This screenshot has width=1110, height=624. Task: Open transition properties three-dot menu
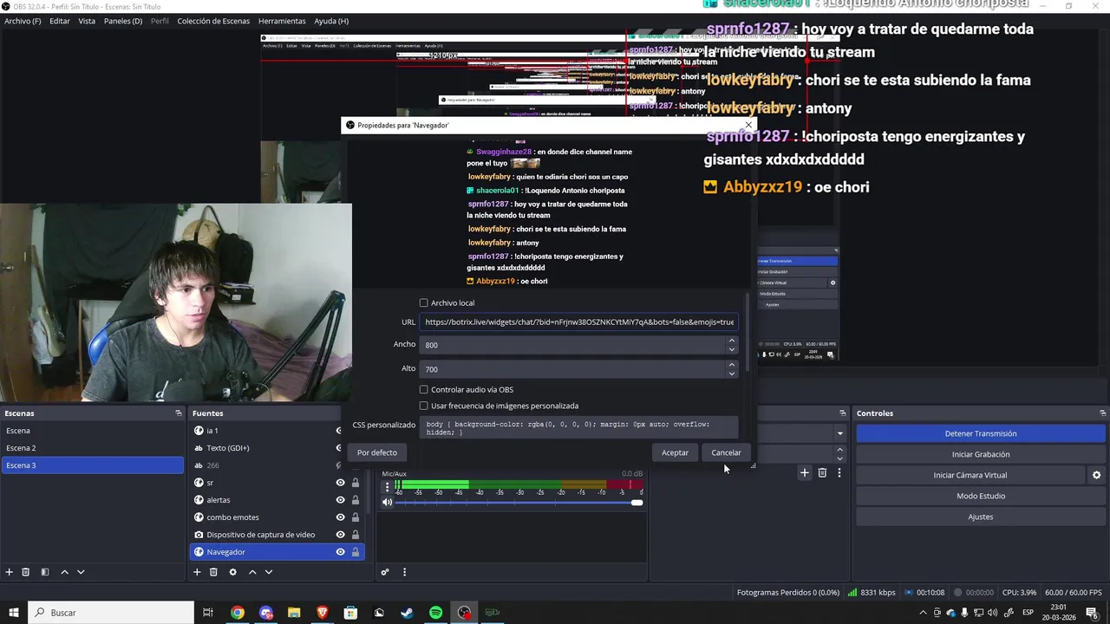click(x=839, y=472)
